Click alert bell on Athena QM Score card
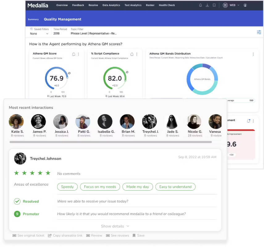Viewport: 264px width, 247px height. coord(73,54)
